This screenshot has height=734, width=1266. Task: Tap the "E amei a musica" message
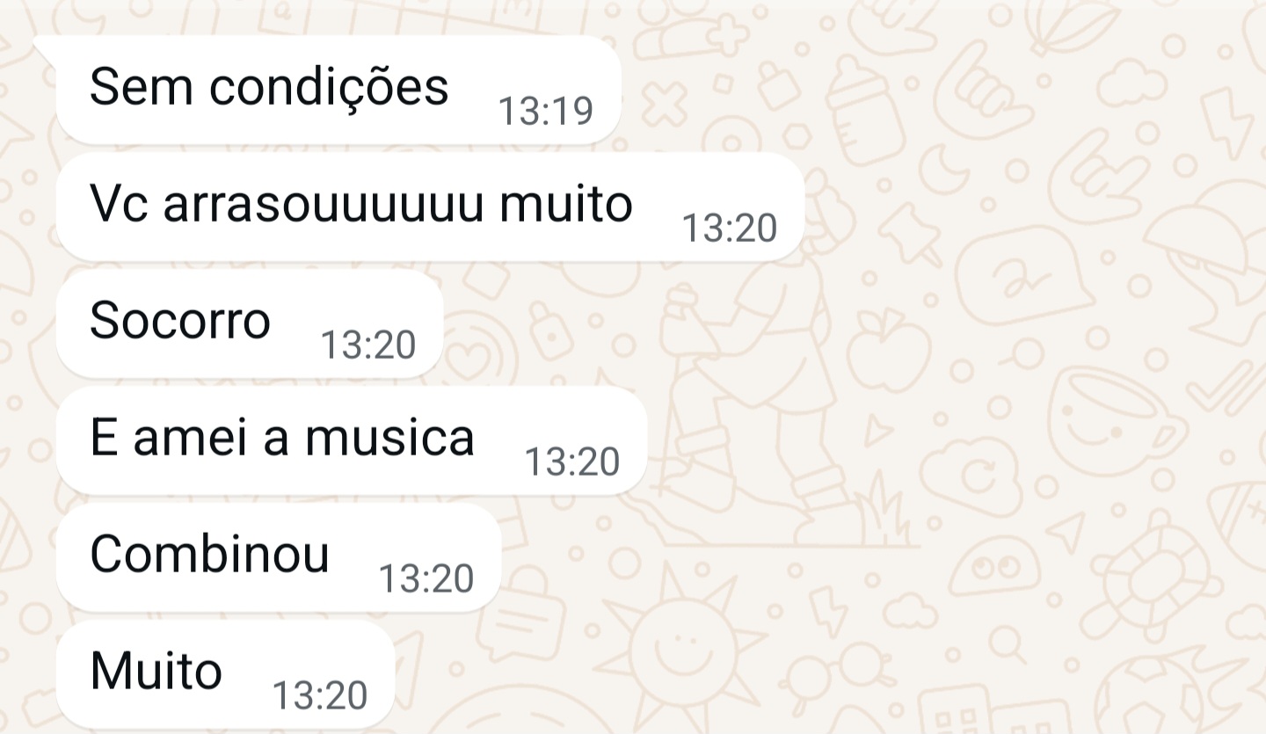pos(352,440)
